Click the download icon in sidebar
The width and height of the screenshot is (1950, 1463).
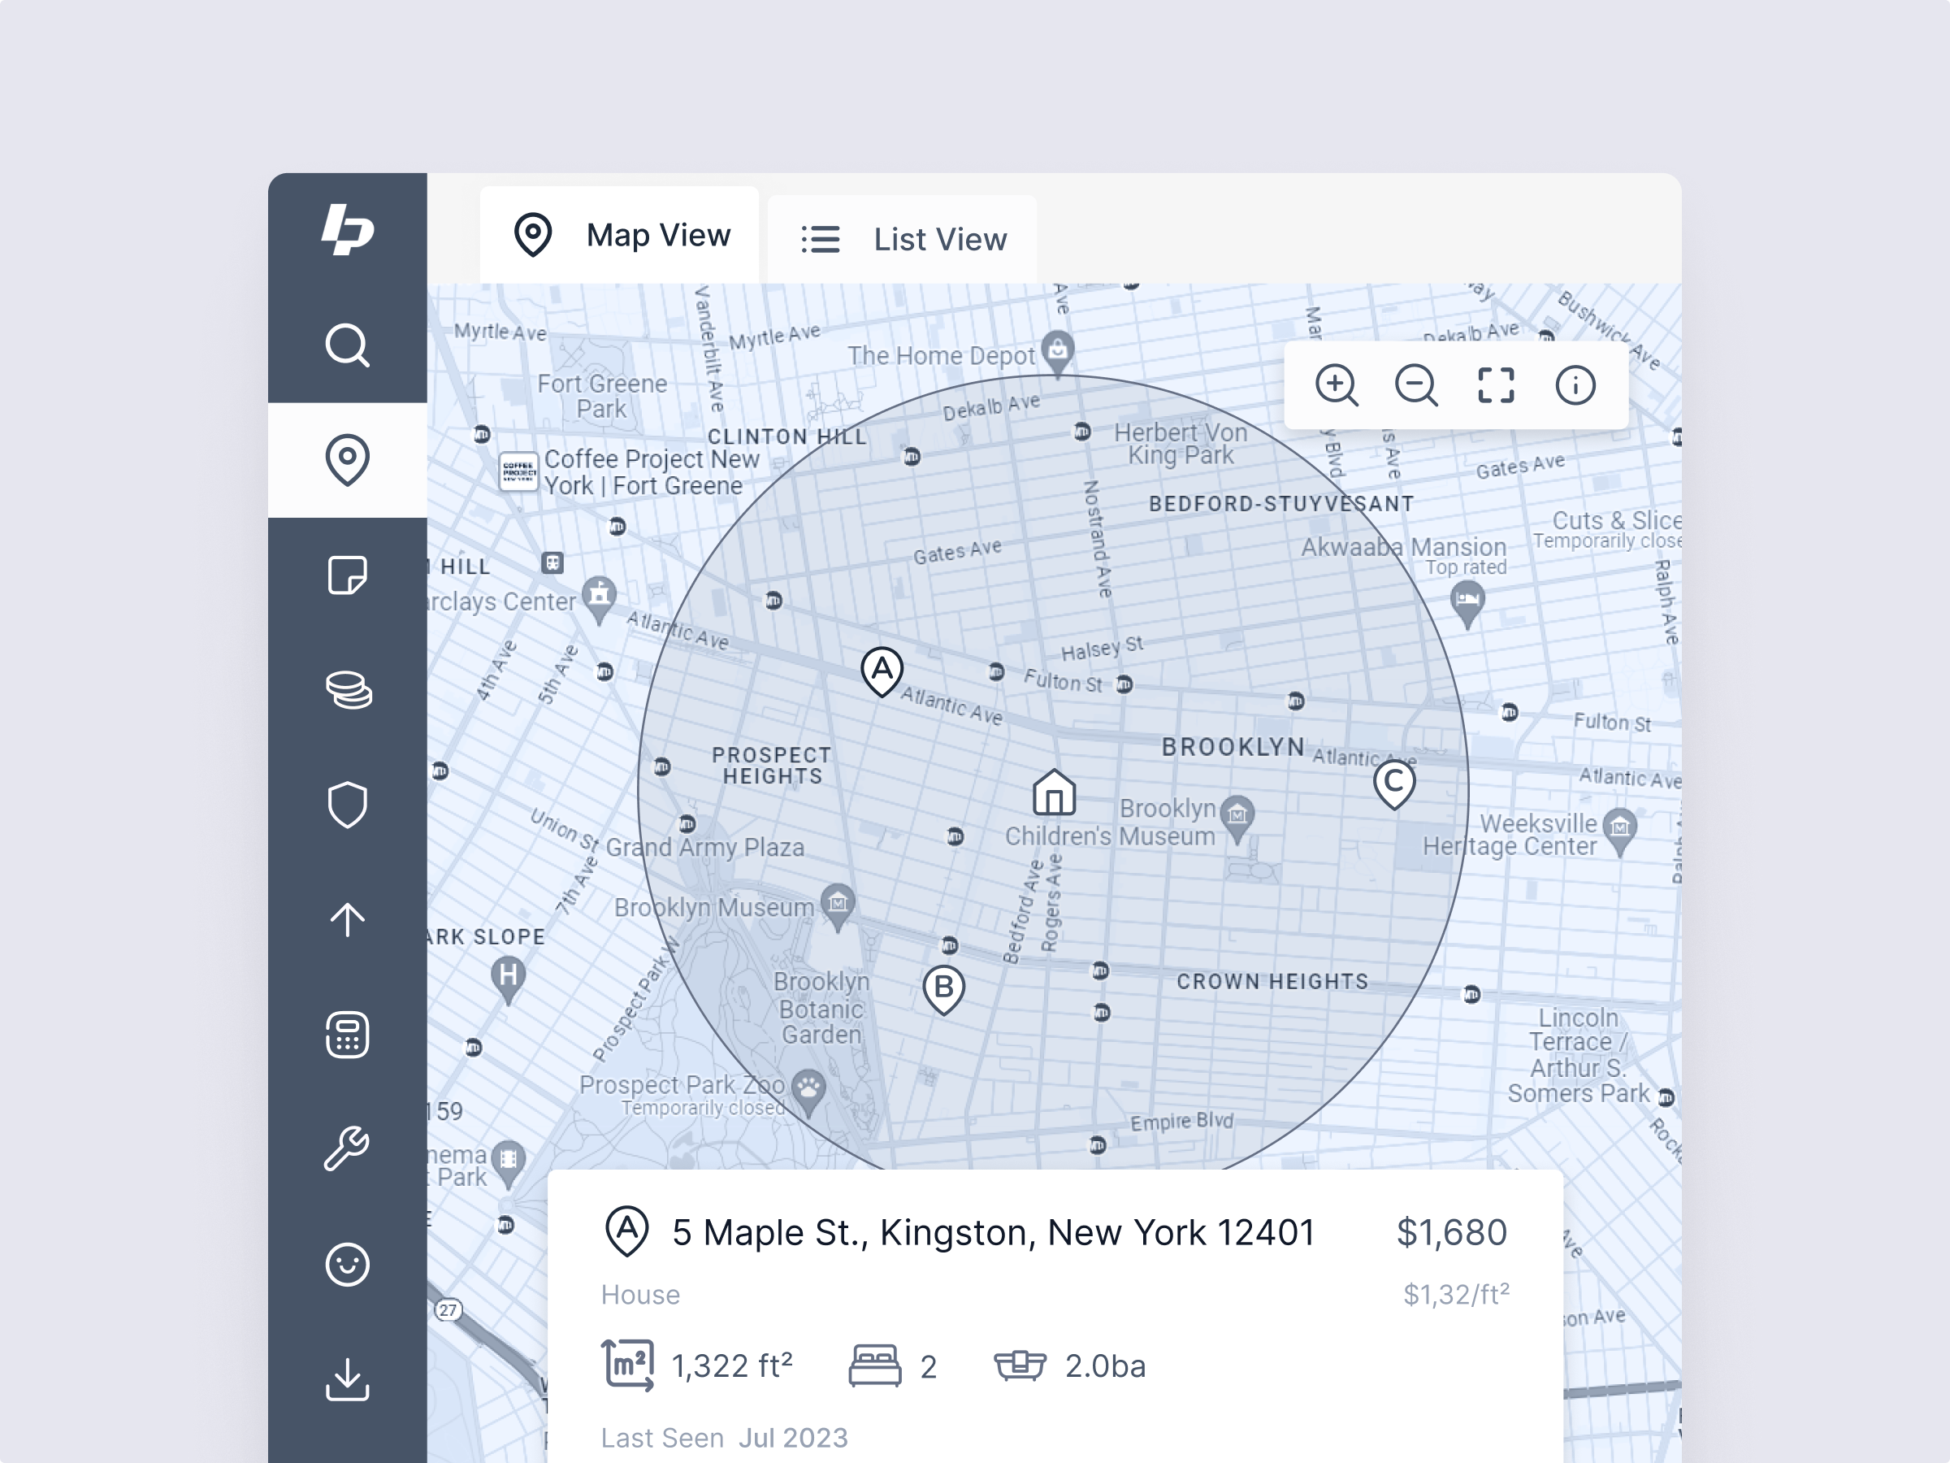click(347, 1379)
